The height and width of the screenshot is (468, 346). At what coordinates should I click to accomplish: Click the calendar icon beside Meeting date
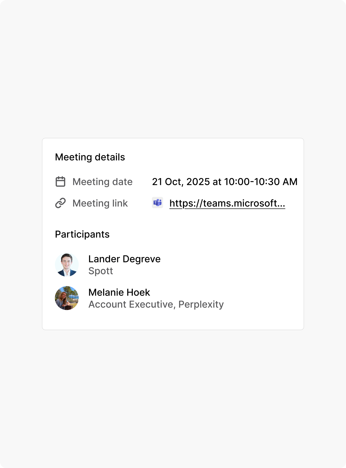click(60, 181)
